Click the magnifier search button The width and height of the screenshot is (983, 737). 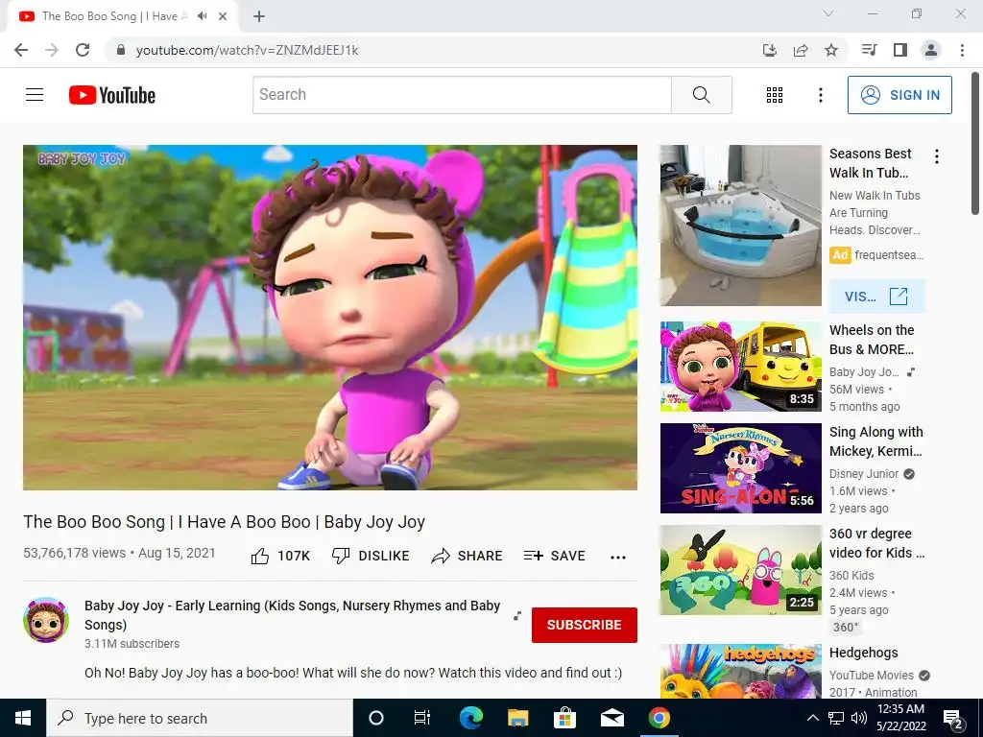click(702, 95)
